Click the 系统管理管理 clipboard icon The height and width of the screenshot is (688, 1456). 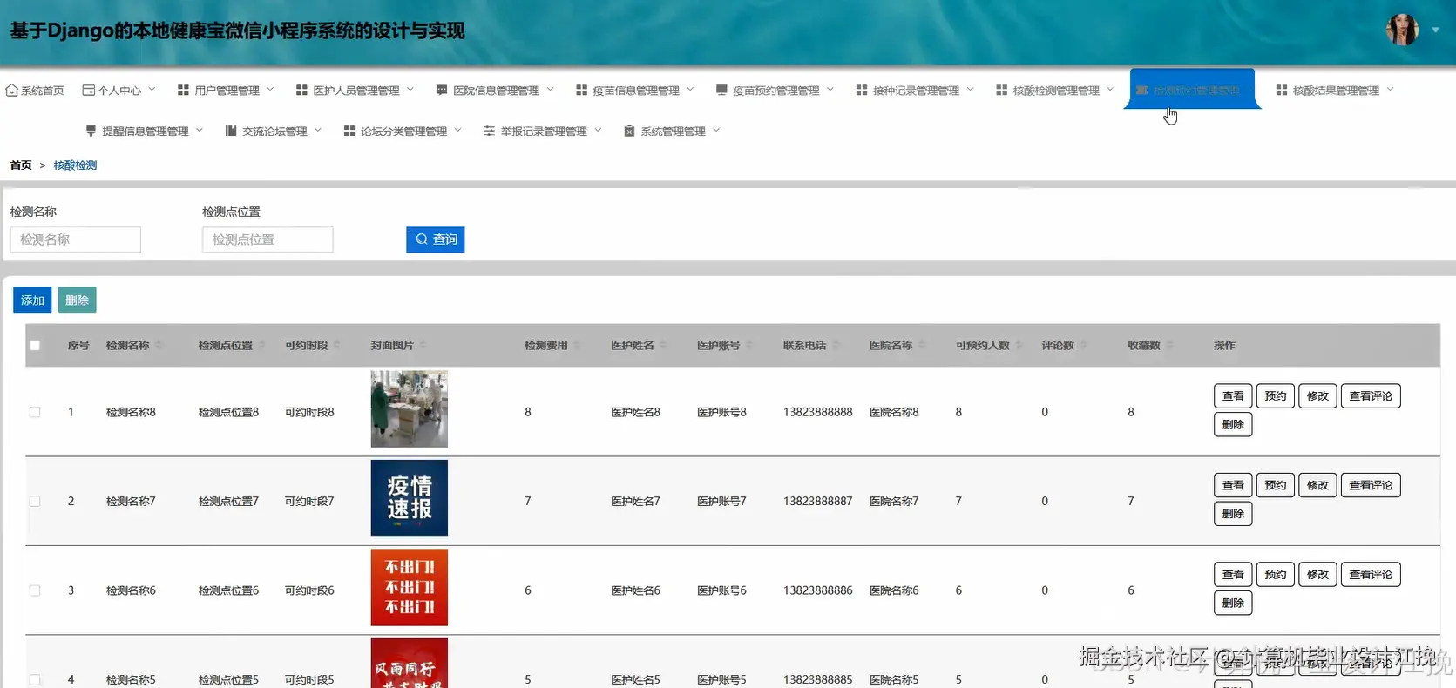630,132
